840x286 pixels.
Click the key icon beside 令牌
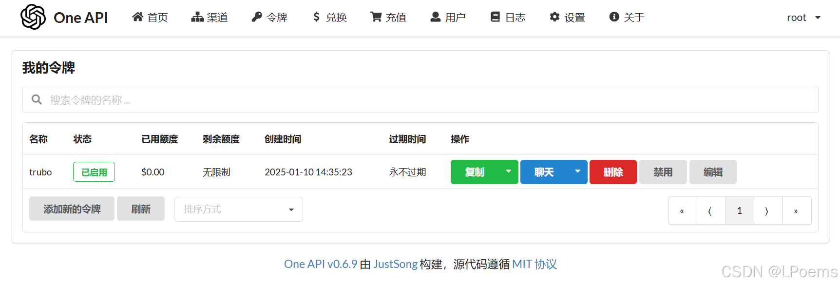[x=257, y=17]
